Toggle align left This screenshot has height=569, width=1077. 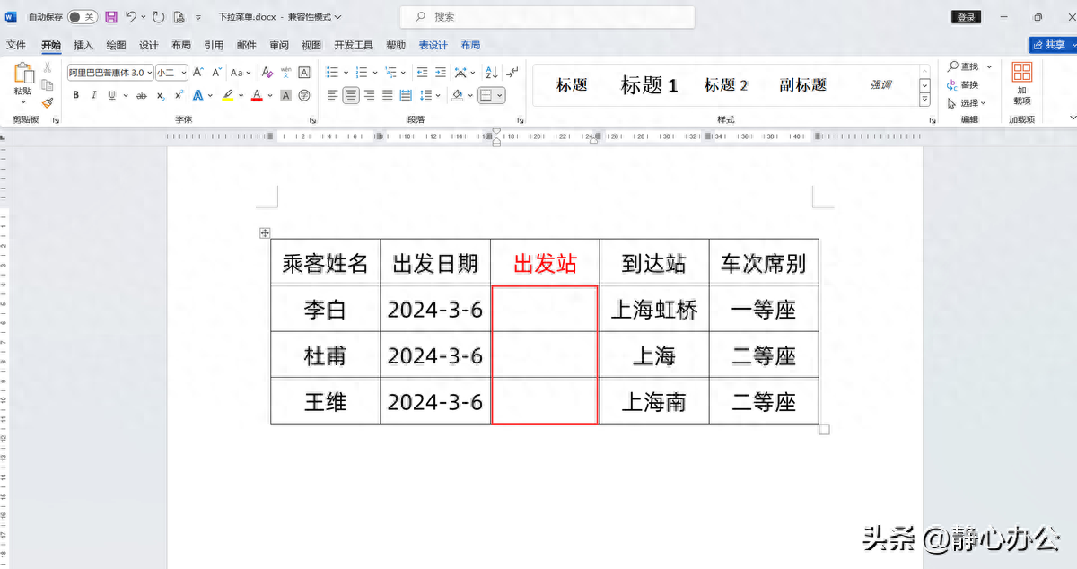[332, 95]
